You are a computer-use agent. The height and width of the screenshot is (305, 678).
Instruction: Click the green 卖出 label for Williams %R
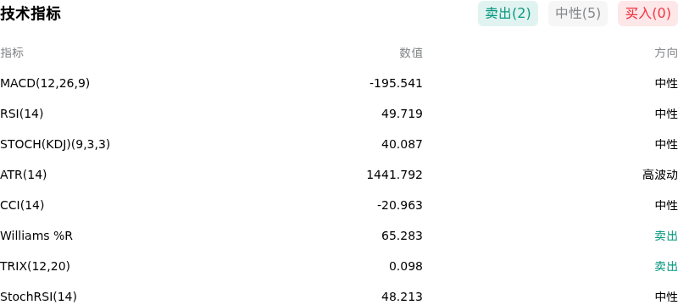pyautogui.click(x=666, y=236)
